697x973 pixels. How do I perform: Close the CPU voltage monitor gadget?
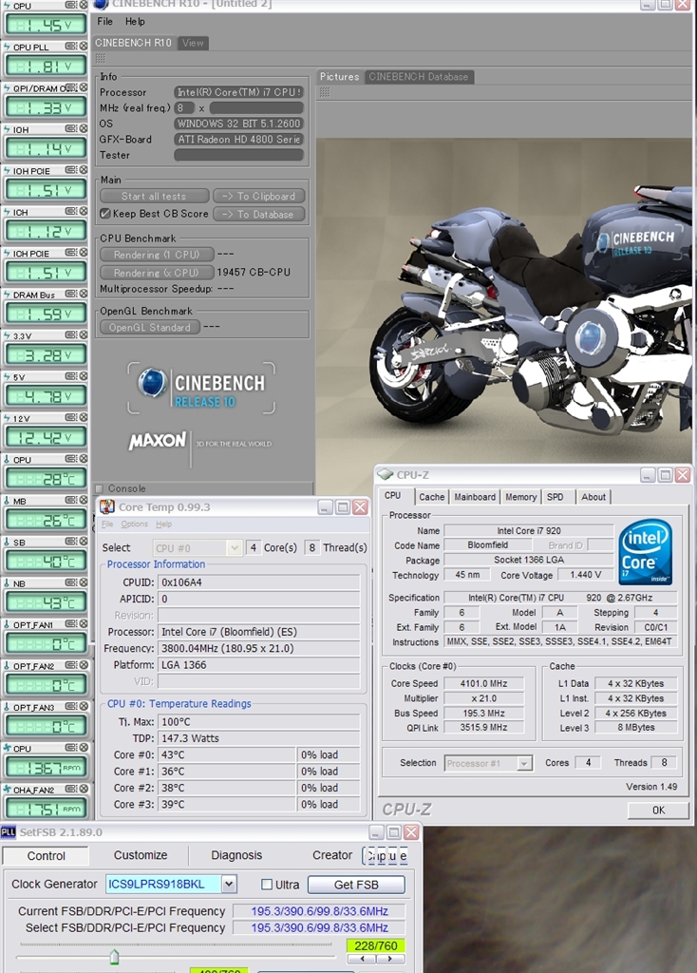(84, 6)
